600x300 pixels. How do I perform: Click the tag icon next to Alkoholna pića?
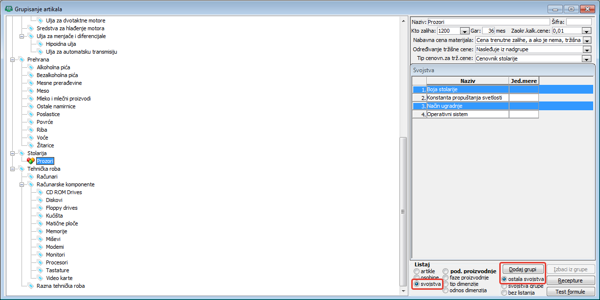(31, 67)
